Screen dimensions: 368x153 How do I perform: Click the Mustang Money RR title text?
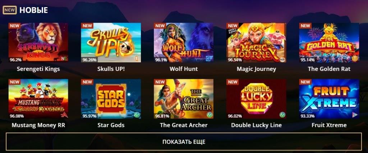[x=38, y=125]
